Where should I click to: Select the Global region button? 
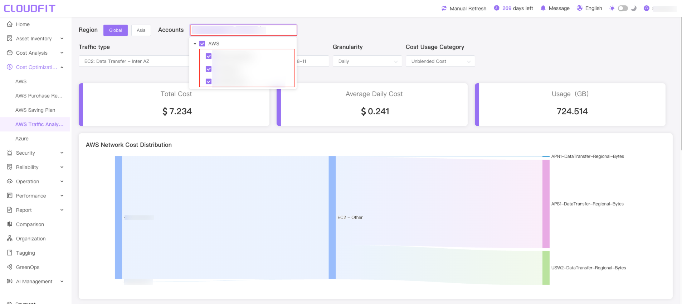click(x=115, y=30)
